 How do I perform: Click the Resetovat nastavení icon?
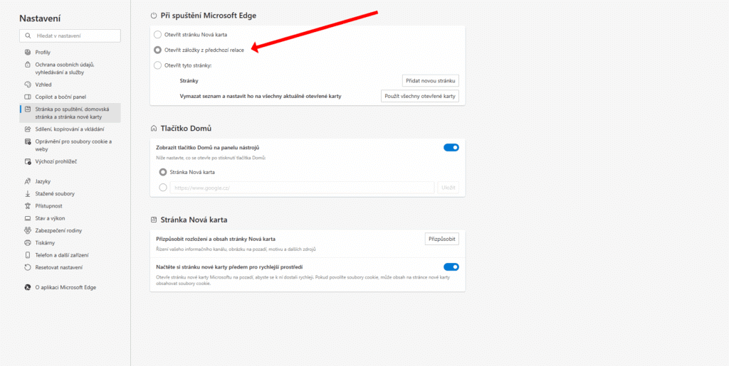pos(26,267)
